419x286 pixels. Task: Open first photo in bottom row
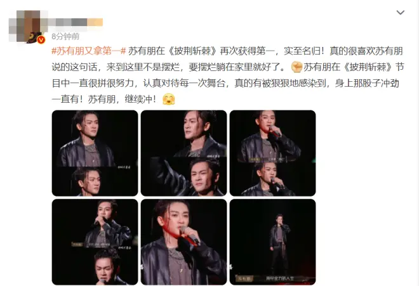click(95, 242)
